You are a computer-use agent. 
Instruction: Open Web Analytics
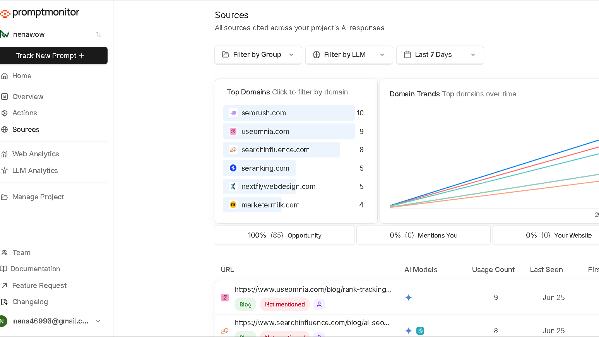(x=36, y=154)
